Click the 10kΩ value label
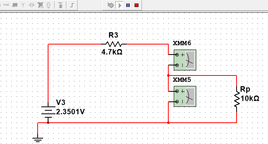Screen dimensions: 268x144 pos(250,98)
